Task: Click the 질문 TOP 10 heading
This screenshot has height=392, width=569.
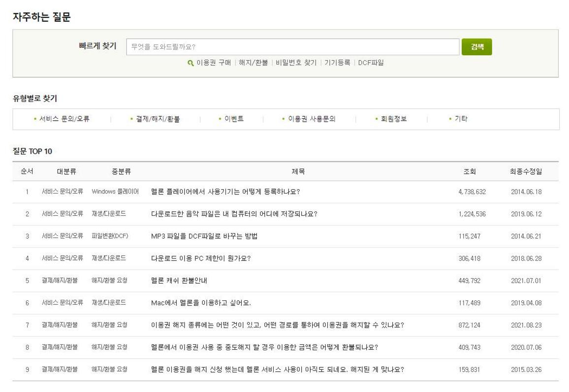Action: click(x=32, y=151)
